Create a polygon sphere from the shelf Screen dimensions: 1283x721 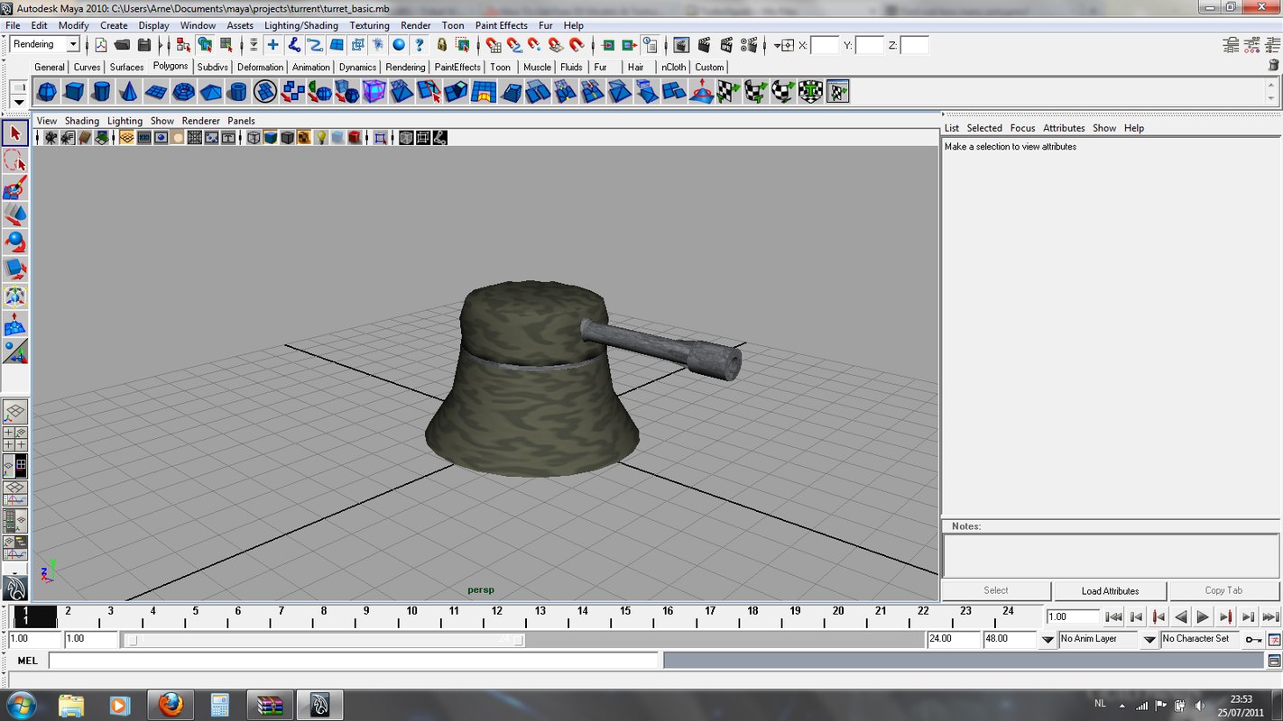click(47, 90)
